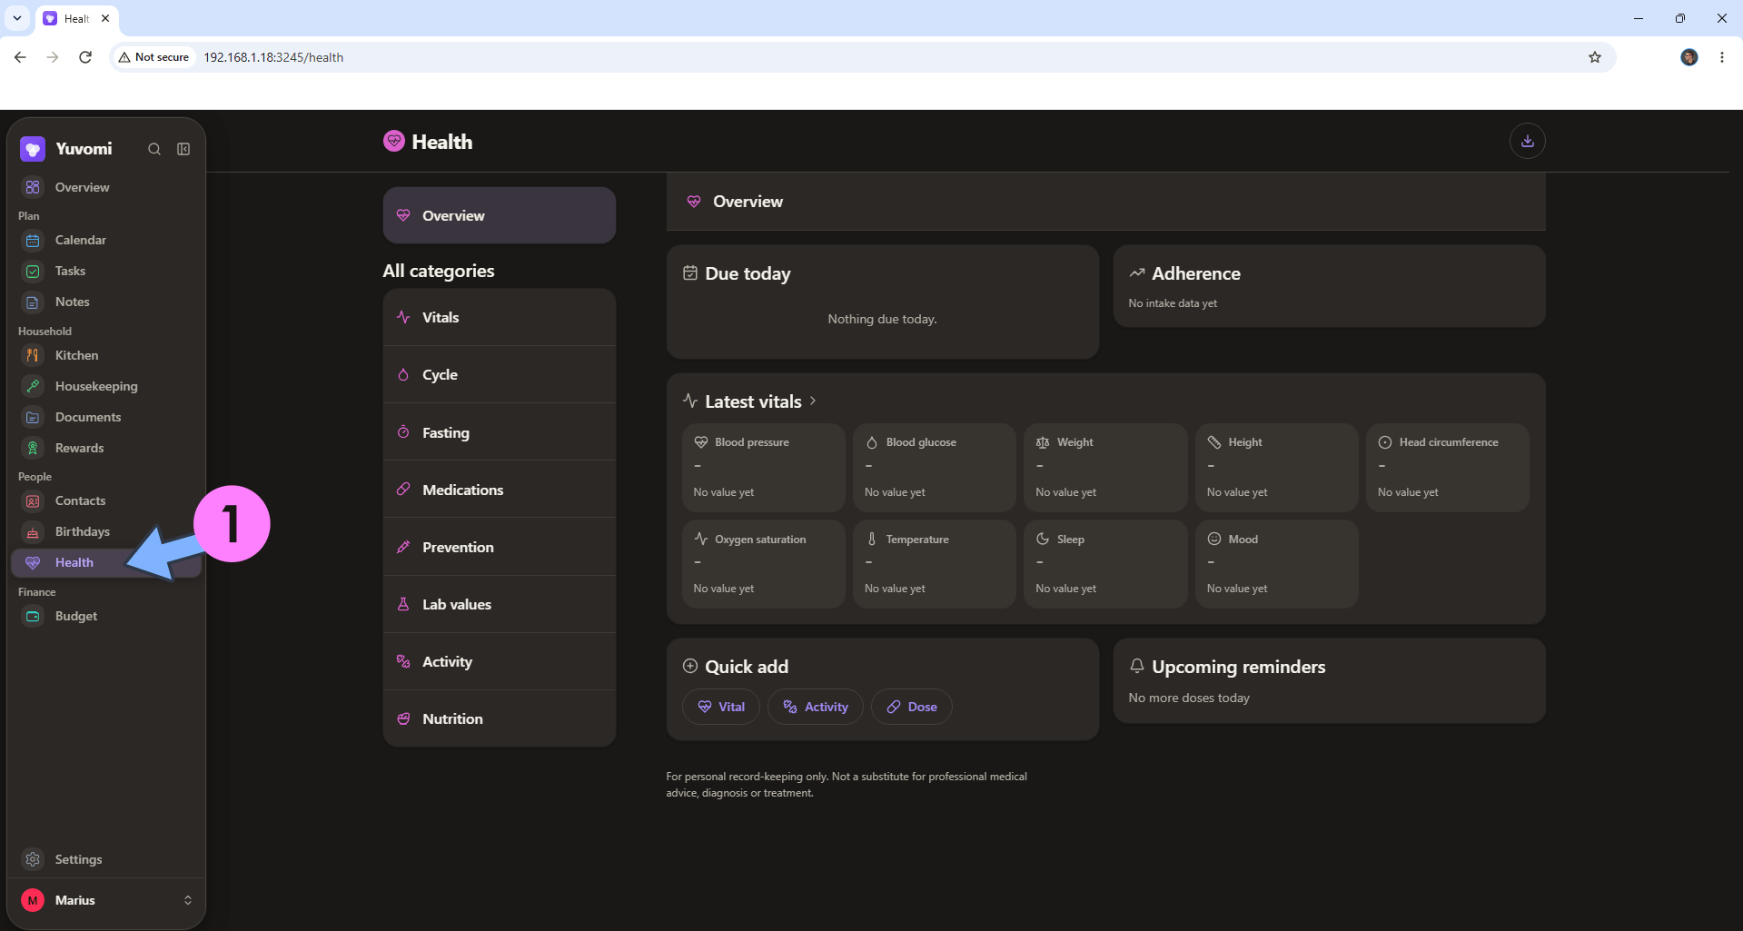The height and width of the screenshot is (931, 1743).
Task: Open the Prevention category
Action: point(499,547)
